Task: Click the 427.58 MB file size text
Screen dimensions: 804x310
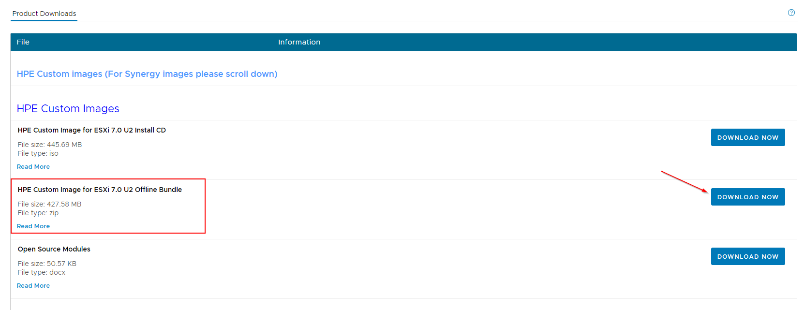Action: point(50,204)
